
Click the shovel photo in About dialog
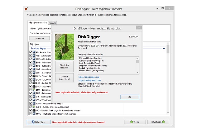64,47
